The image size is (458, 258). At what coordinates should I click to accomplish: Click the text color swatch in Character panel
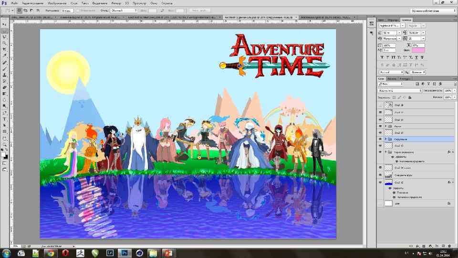tap(418, 50)
